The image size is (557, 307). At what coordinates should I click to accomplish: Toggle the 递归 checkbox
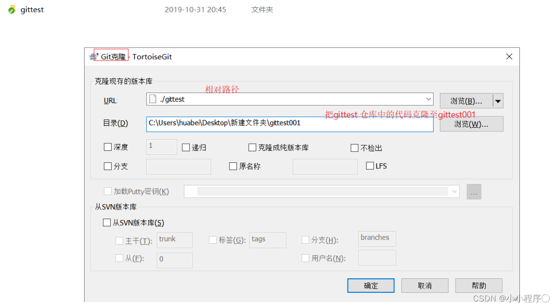tap(186, 147)
